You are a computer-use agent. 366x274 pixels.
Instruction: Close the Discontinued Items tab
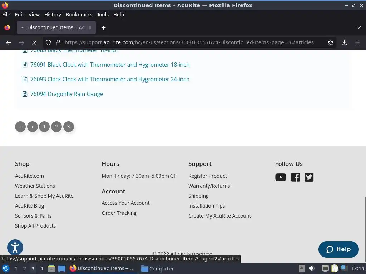(90, 27)
